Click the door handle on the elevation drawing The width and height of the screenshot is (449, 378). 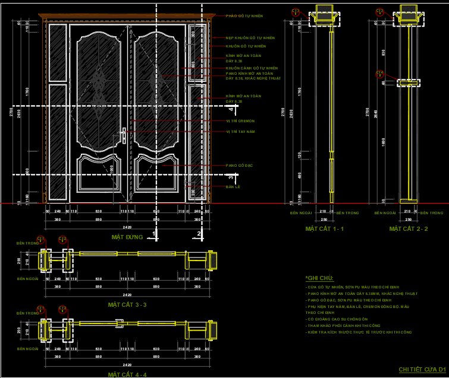click(124, 135)
